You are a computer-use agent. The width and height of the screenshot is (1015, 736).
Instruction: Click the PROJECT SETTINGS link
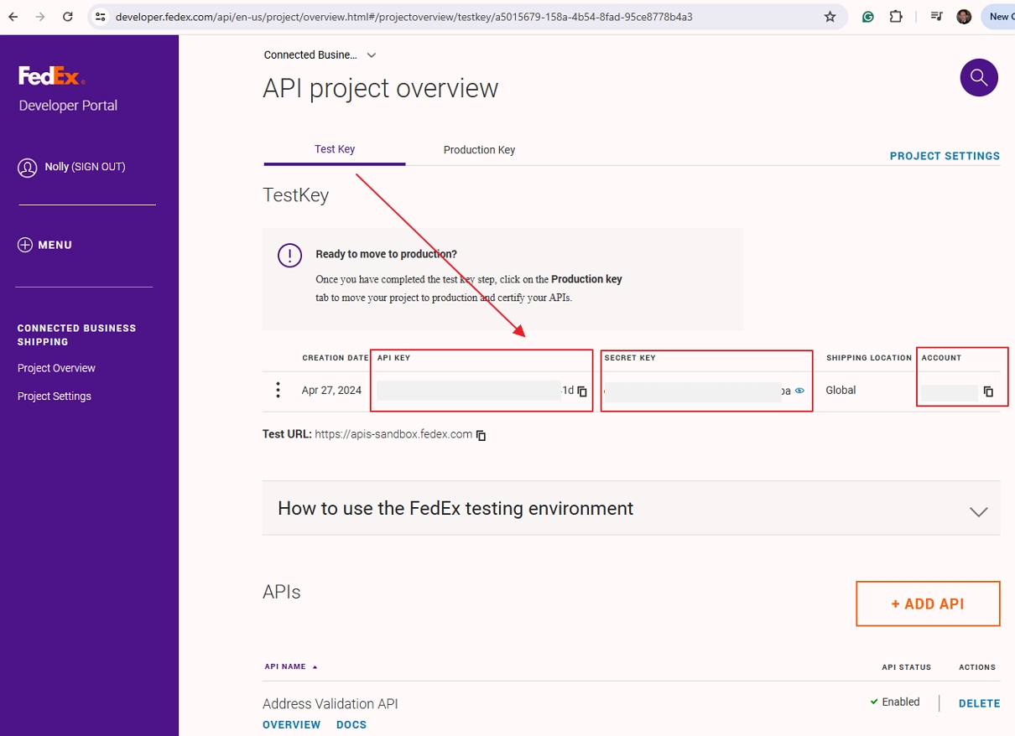click(945, 156)
